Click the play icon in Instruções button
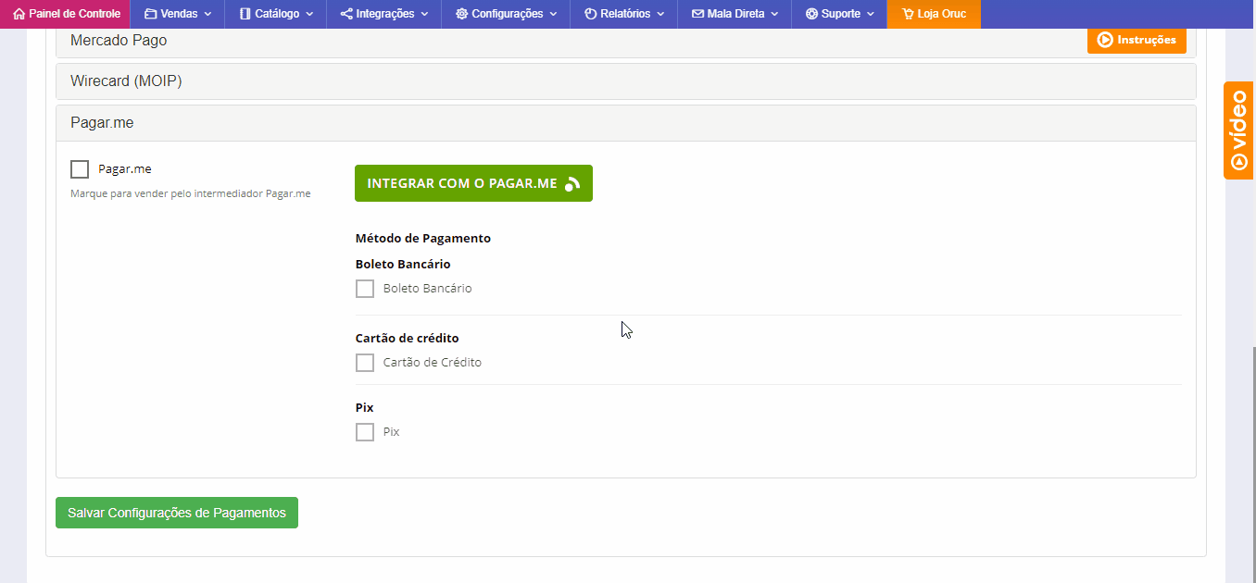This screenshot has height=583, width=1256. (1104, 40)
